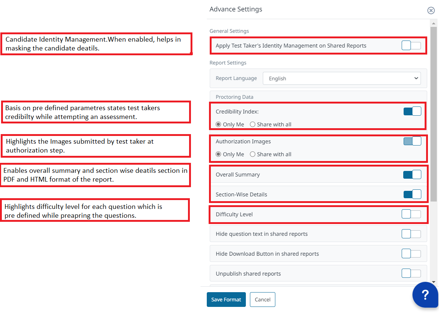Click the Report Language dropdown chevron arrow
This screenshot has height=315, width=439.
(x=416, y=78)
